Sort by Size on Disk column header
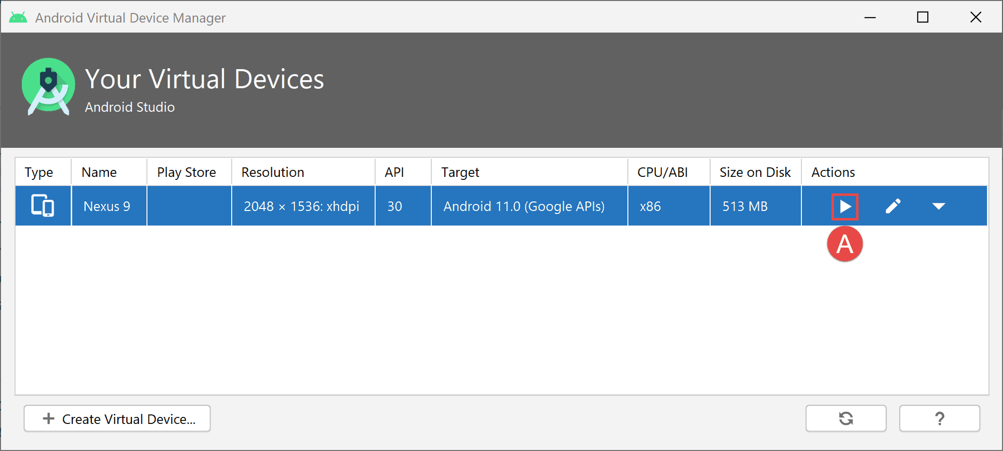 coord(755,172)
